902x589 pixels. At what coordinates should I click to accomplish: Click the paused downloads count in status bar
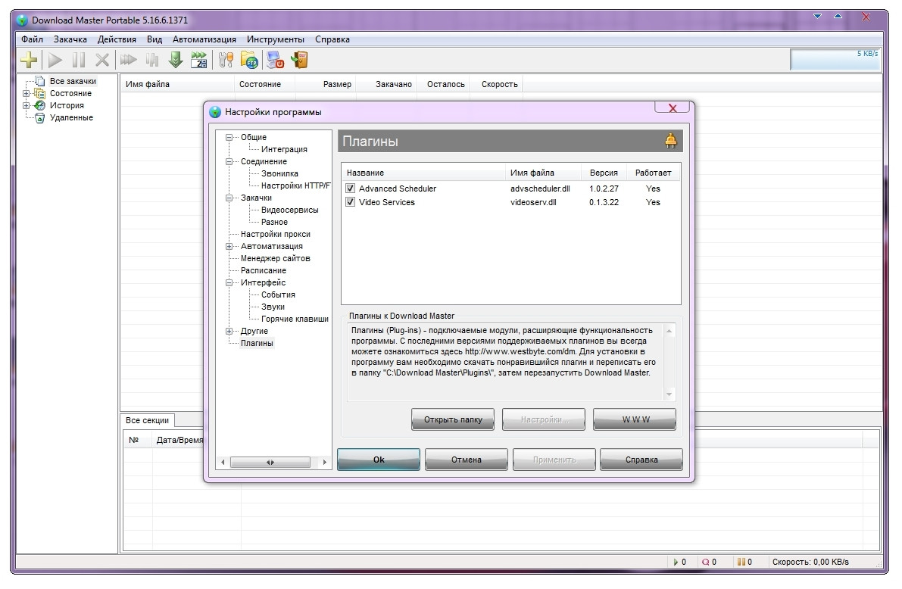[745, 562]
